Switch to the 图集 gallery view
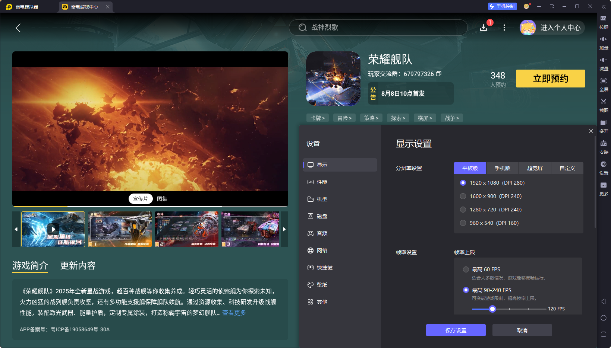Viewport: 611px width, 348px height. pyautogui.click(x=162, y=199)
